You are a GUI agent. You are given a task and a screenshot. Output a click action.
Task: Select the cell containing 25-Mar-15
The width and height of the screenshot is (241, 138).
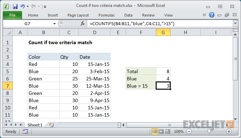click(x=95, y=79)
